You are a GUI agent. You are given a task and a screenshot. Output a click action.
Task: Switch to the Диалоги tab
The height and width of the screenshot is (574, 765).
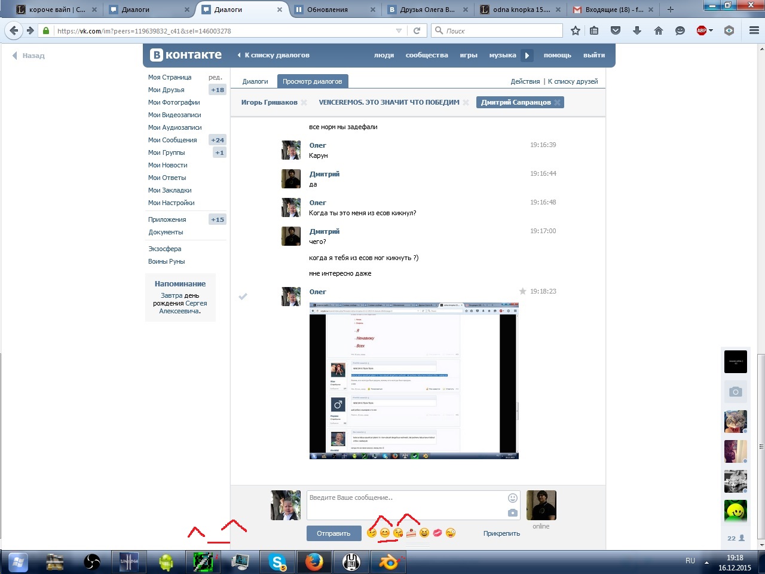255,81
